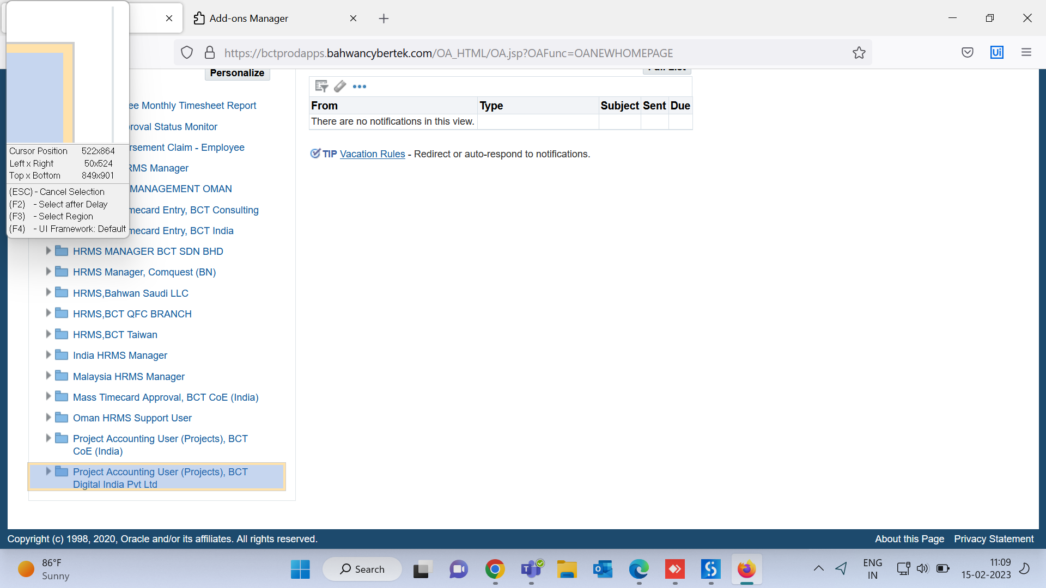Click the Save to Pocket icon
This screenshot has height=588, width=1046.
point(968,52)
